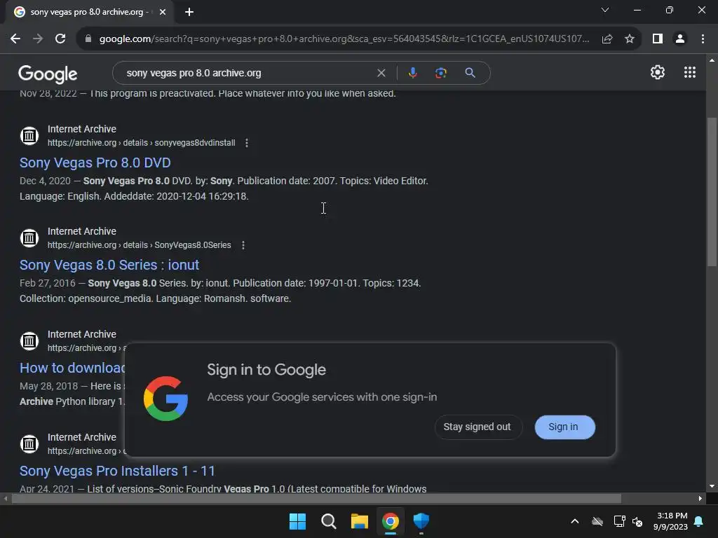Open the Chrome profile icon
The image size is (718, 538).
coord(680,39)
